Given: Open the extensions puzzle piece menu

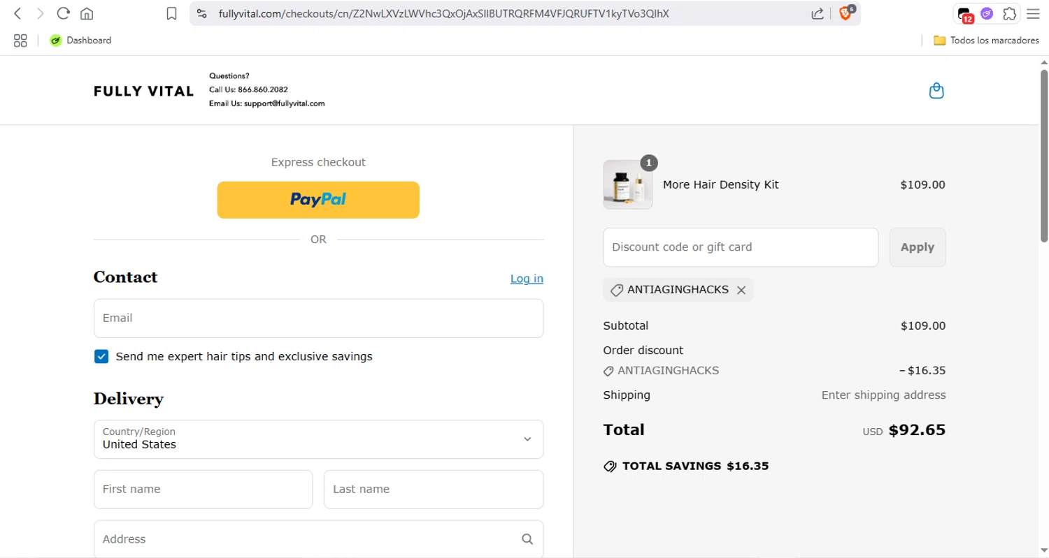Looking at the screenshot, I should pyautogui.click(x=1009, y=13).
